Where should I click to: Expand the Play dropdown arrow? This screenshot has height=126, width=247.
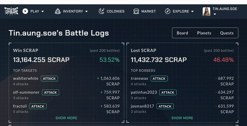(x=43, y=12)
